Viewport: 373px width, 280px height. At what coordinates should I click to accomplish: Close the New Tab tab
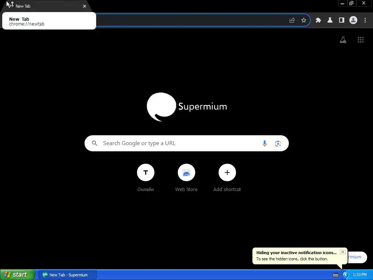pyautogui.click(x=85, y=6)
